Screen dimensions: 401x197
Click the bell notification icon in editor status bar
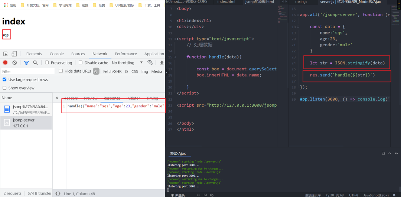pos(394,195)
